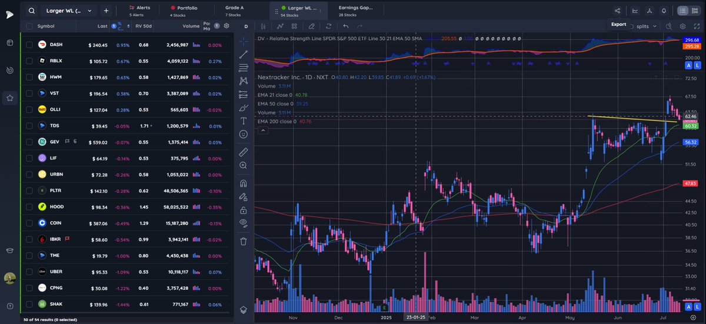
Task: Open the help question mark icon
Action: [x=10, y=305]
